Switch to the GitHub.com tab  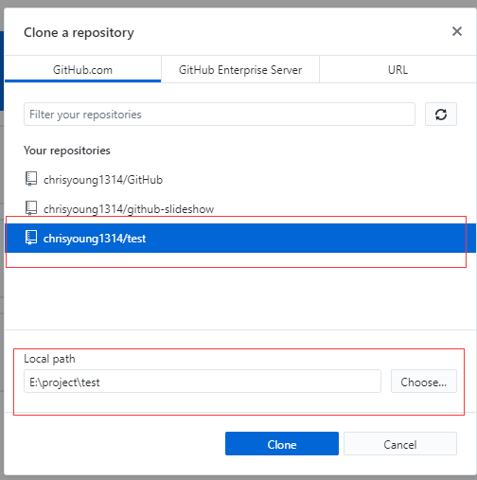point(82,69)
